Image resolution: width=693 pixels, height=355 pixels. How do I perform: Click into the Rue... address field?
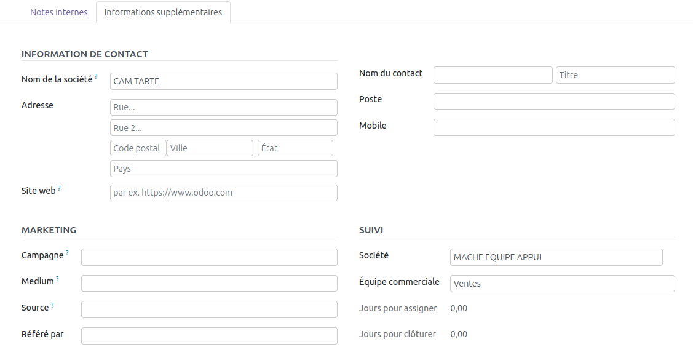pos(224,107)
